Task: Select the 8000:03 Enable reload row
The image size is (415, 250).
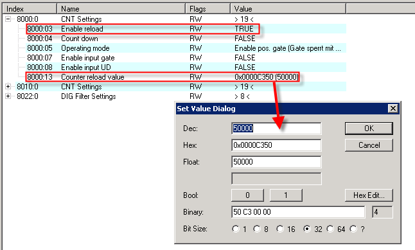Action: click(186, 29)
